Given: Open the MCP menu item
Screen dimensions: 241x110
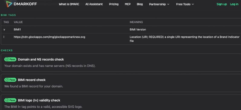Looking at the screenshot, I should 128,4.
